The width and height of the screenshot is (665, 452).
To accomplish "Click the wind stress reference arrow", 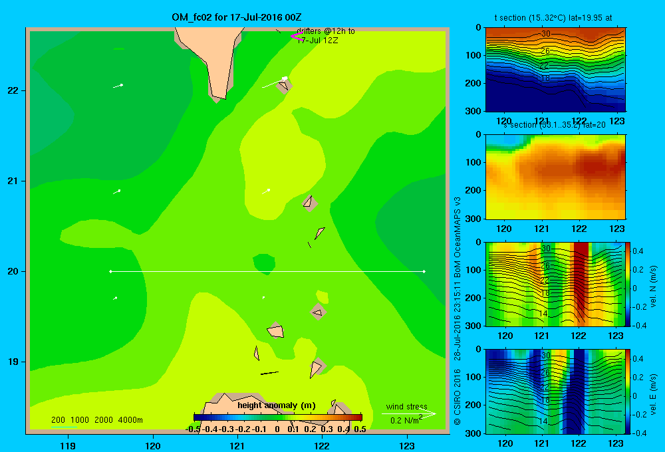I will [408, 413].
